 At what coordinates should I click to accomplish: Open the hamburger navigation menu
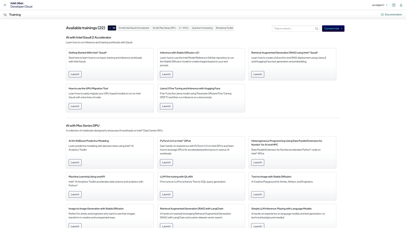pyautogui.click(x=5, y=5)
